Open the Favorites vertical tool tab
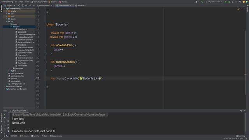This screenshot has height=140, width=249. [1, 129]
